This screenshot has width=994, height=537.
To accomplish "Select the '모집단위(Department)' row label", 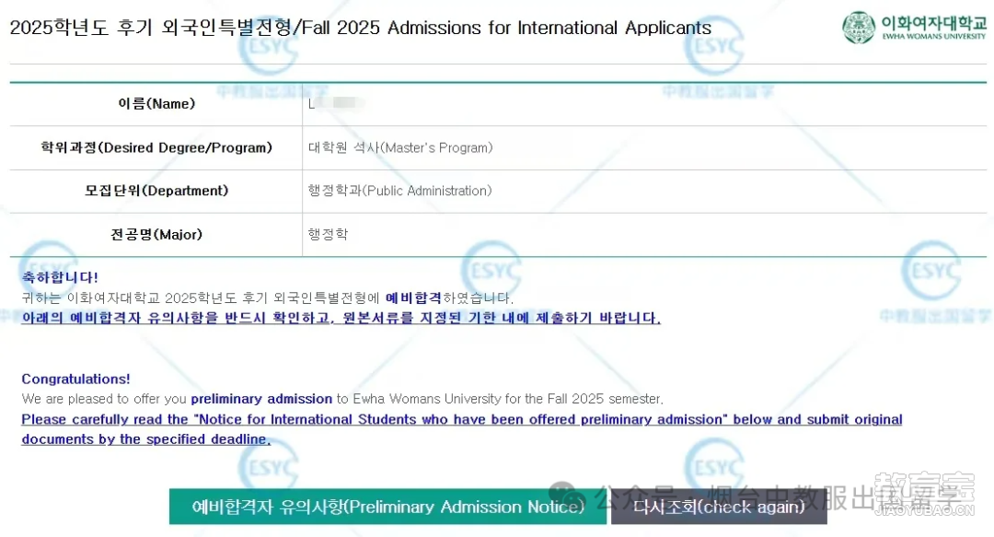I will [x=156, y=191].
